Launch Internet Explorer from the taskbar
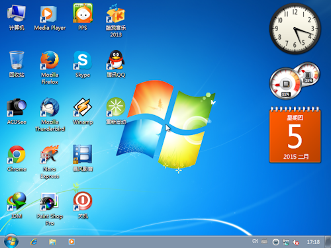This screenshot has width=331, height=248. 34,242
